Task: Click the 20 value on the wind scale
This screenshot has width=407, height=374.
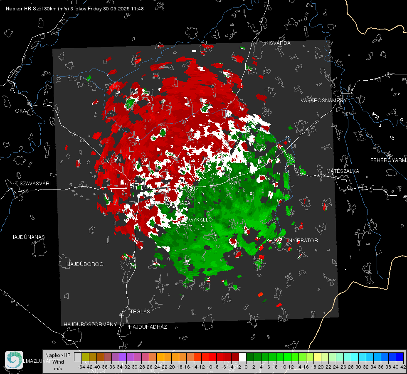Action: coord(321,367)
